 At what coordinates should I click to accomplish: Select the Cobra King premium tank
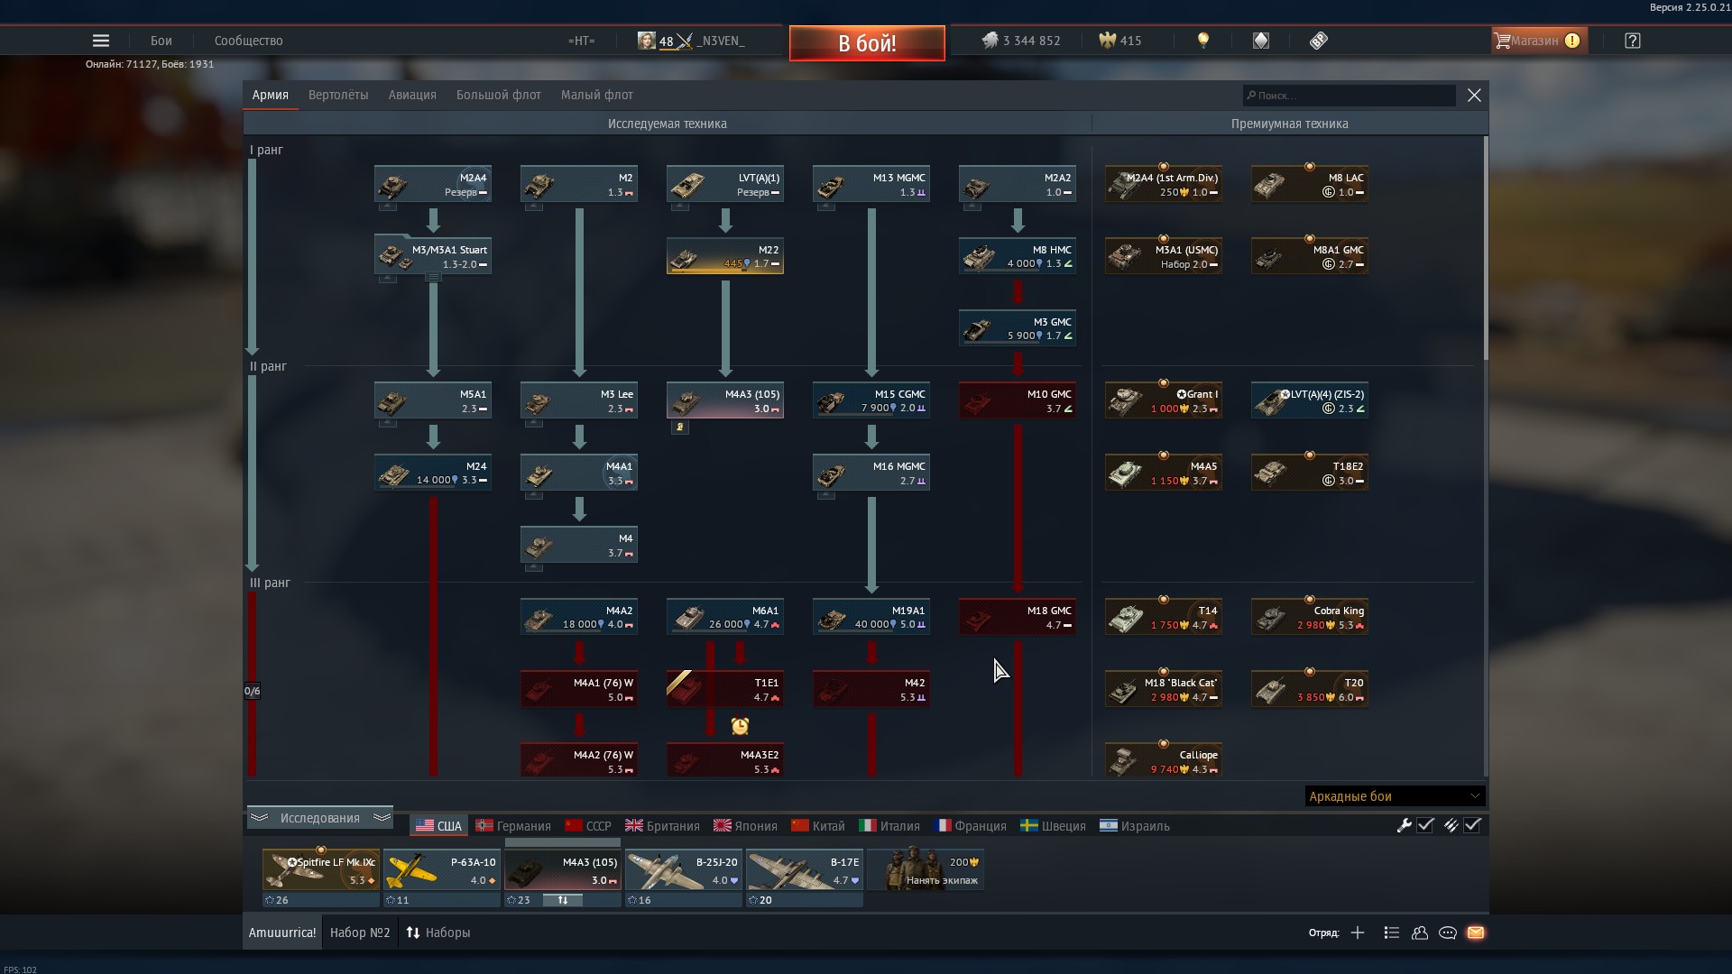coord(1310,617)
